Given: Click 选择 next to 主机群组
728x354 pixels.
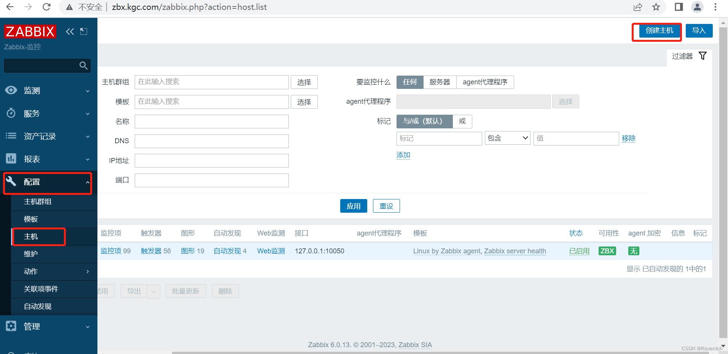Looking at the screenshot, I should point(304,82).
